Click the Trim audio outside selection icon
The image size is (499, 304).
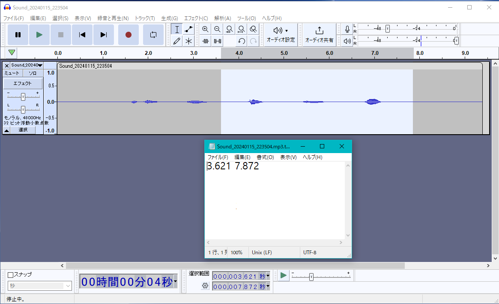tap(206, 41)
